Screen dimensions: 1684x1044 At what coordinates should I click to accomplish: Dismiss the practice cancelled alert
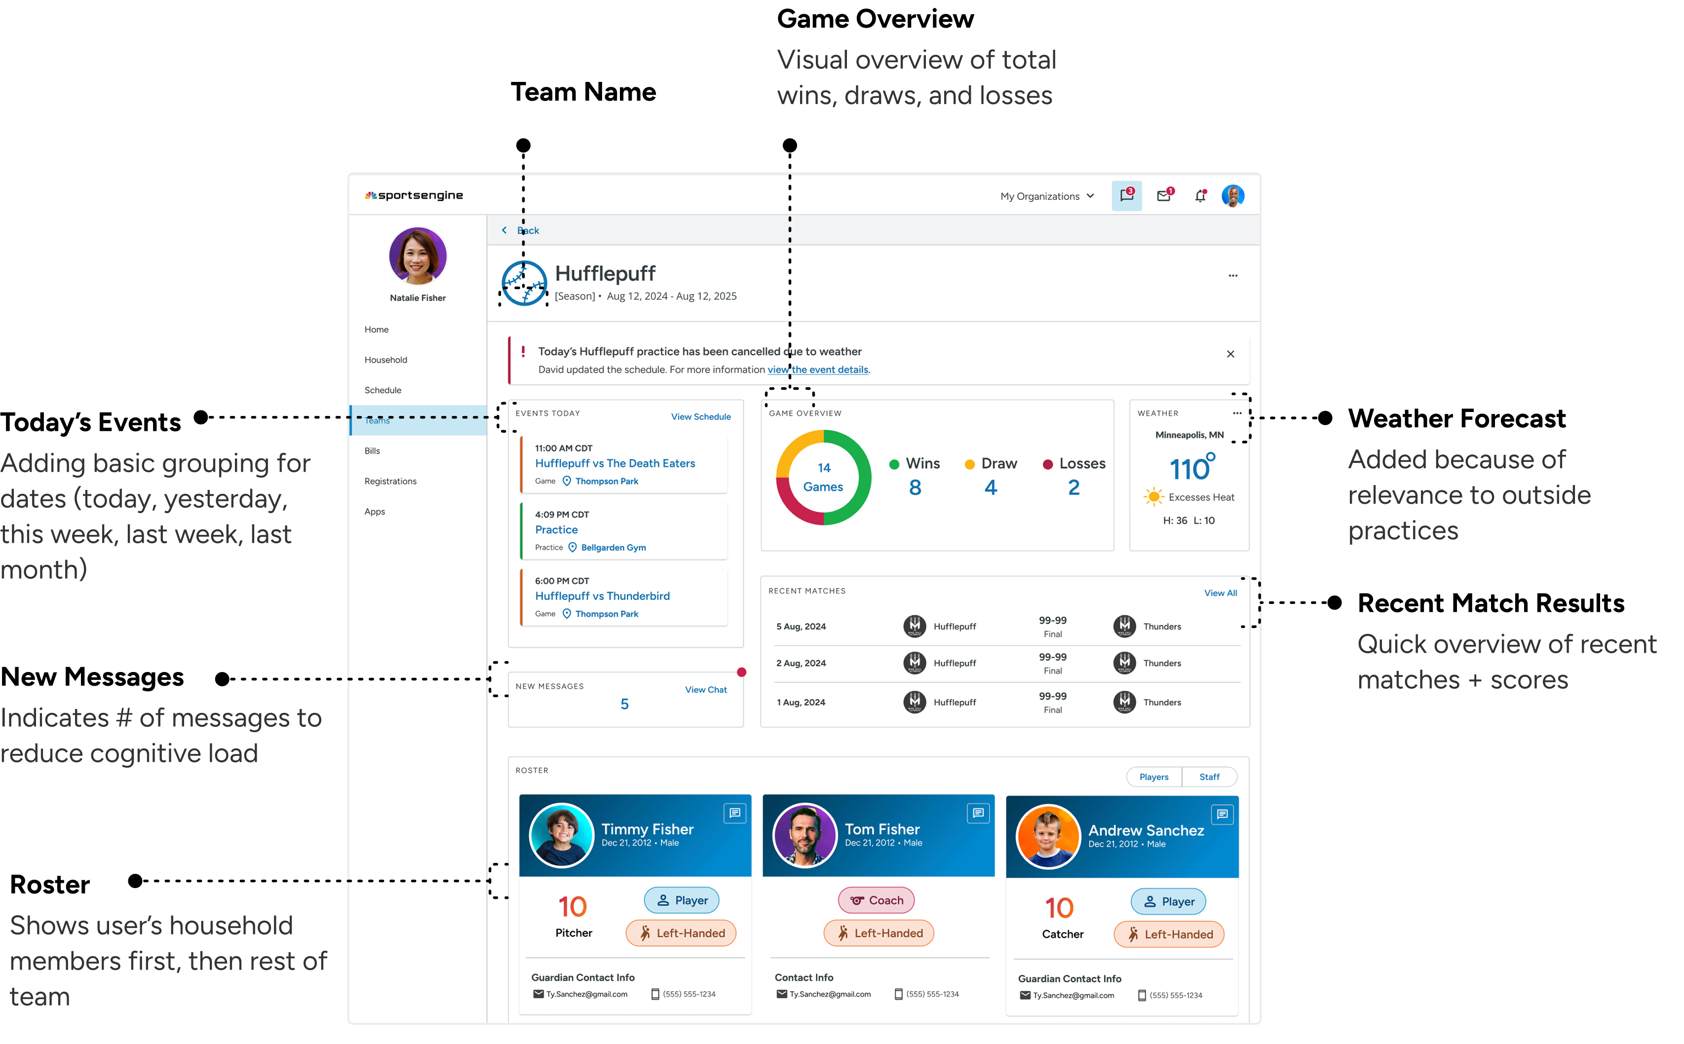click(1229, 354)
